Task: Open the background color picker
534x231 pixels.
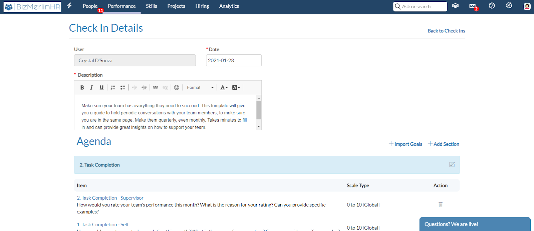Action: point(236,88)
